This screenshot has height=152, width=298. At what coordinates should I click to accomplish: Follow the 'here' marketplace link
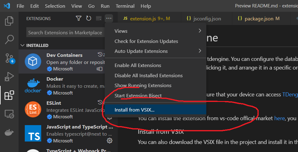pos(279,118)
